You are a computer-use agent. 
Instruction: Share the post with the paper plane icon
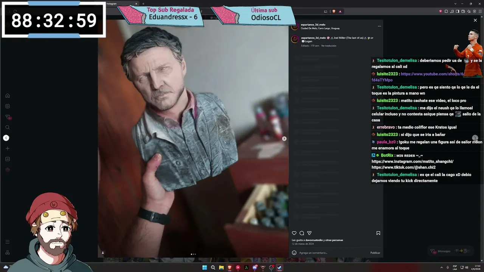click(309, 233)
